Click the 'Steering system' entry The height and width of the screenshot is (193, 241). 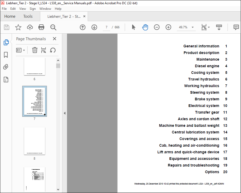click(x=204, y=92)
